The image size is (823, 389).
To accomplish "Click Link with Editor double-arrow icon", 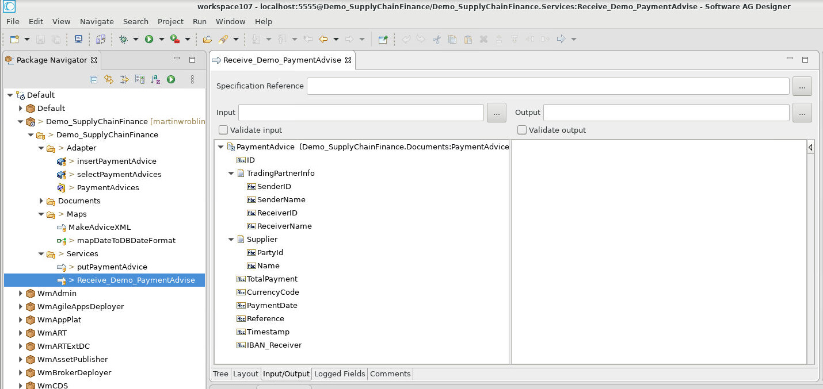I will (x=109, y=80).
